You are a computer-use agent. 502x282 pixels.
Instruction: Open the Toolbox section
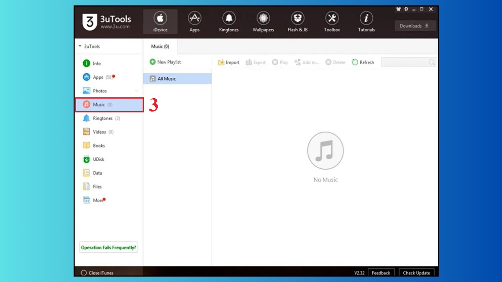click(332, 22)
